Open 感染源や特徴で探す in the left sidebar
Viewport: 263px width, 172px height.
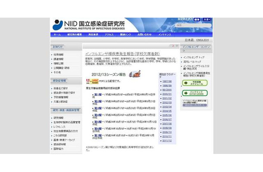click(x=64, y=93)
